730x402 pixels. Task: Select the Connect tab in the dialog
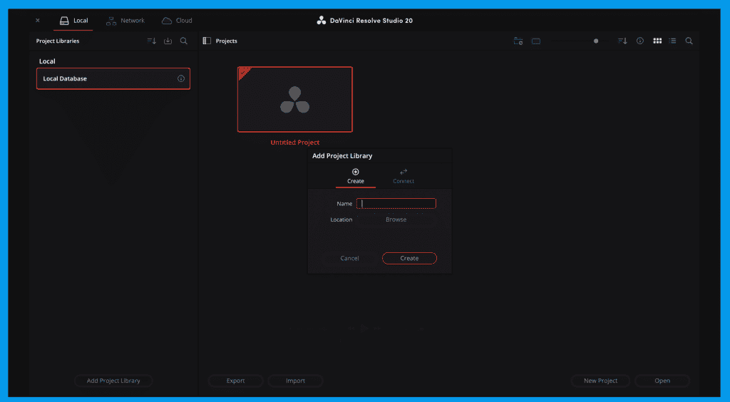tap(403, 176)
